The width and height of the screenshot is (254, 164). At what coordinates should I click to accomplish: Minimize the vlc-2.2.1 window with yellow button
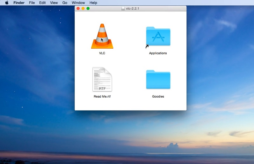[x=83, y=9]
